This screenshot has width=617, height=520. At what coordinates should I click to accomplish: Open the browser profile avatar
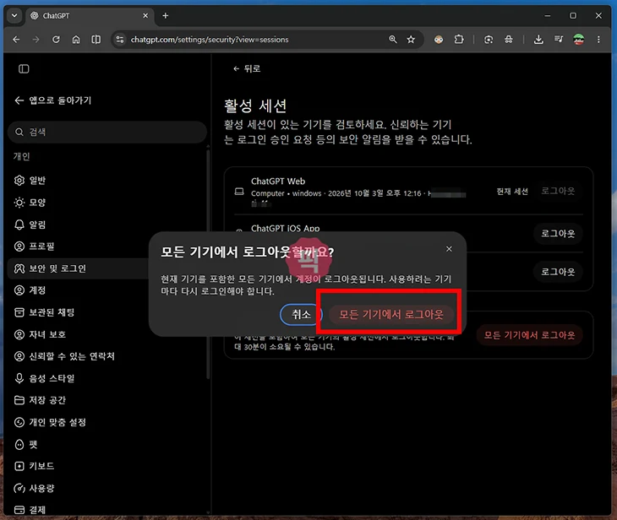click(578, 40)
